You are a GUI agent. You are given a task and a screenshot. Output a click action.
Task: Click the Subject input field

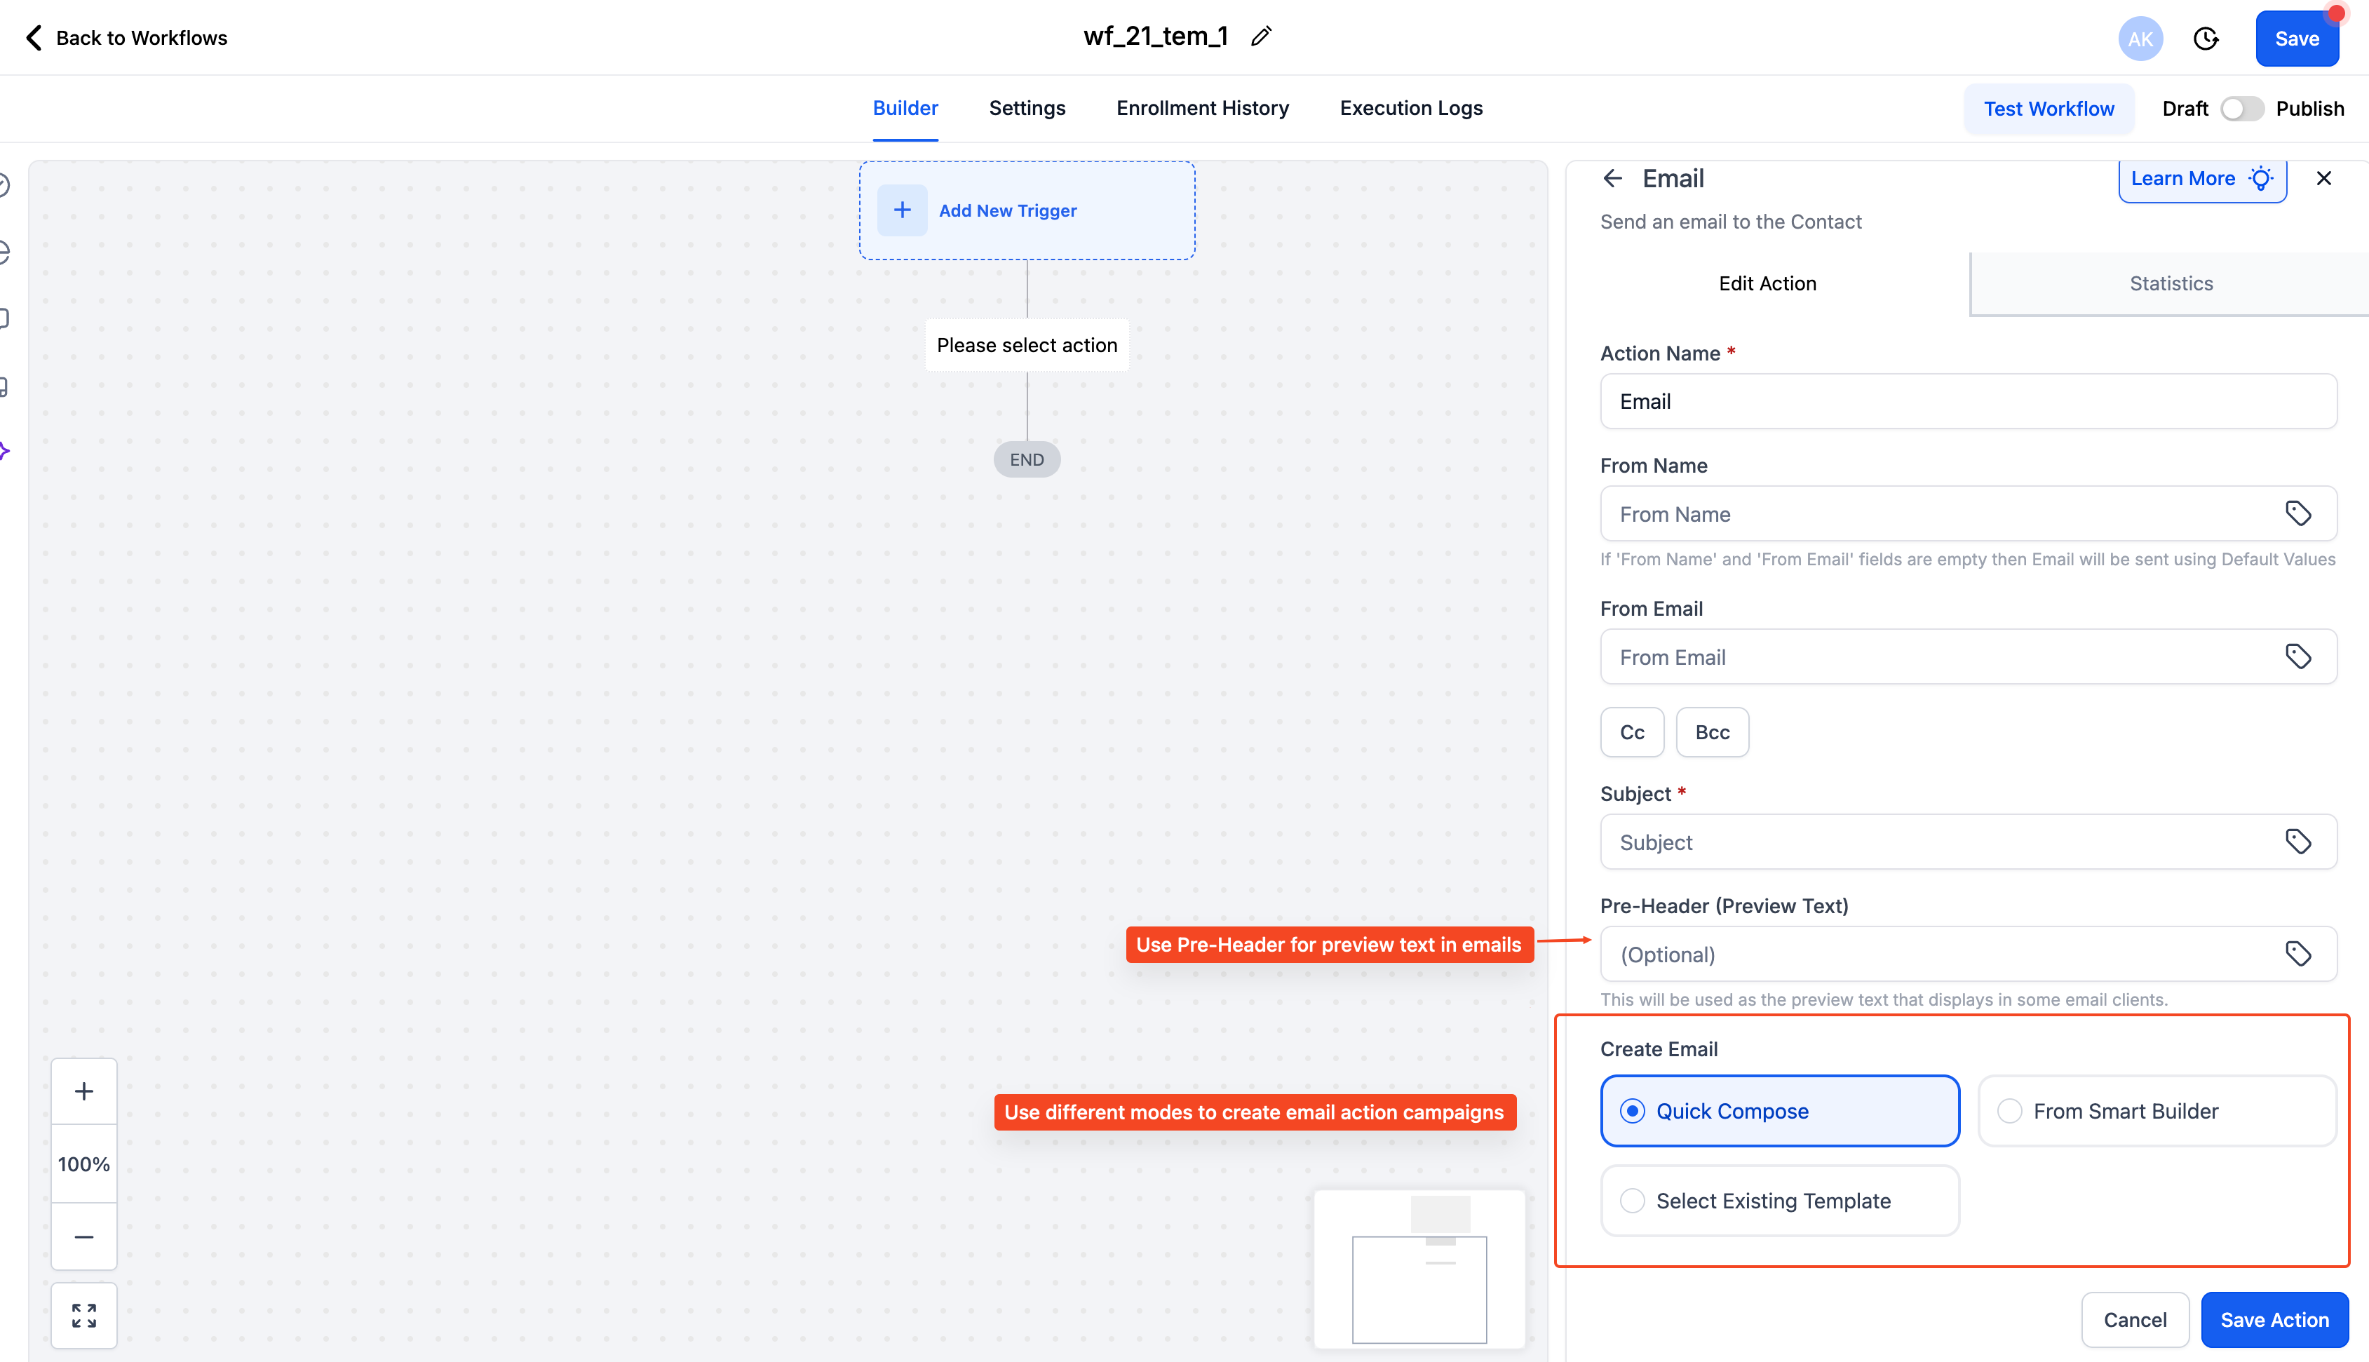[1936, 842]
